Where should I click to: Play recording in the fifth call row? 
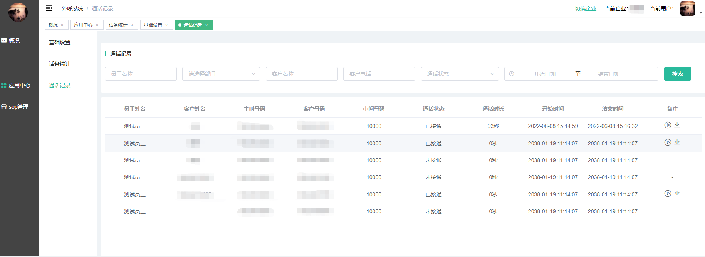point(668,194)
